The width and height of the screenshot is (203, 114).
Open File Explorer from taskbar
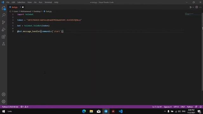click(x=91, y=111)
